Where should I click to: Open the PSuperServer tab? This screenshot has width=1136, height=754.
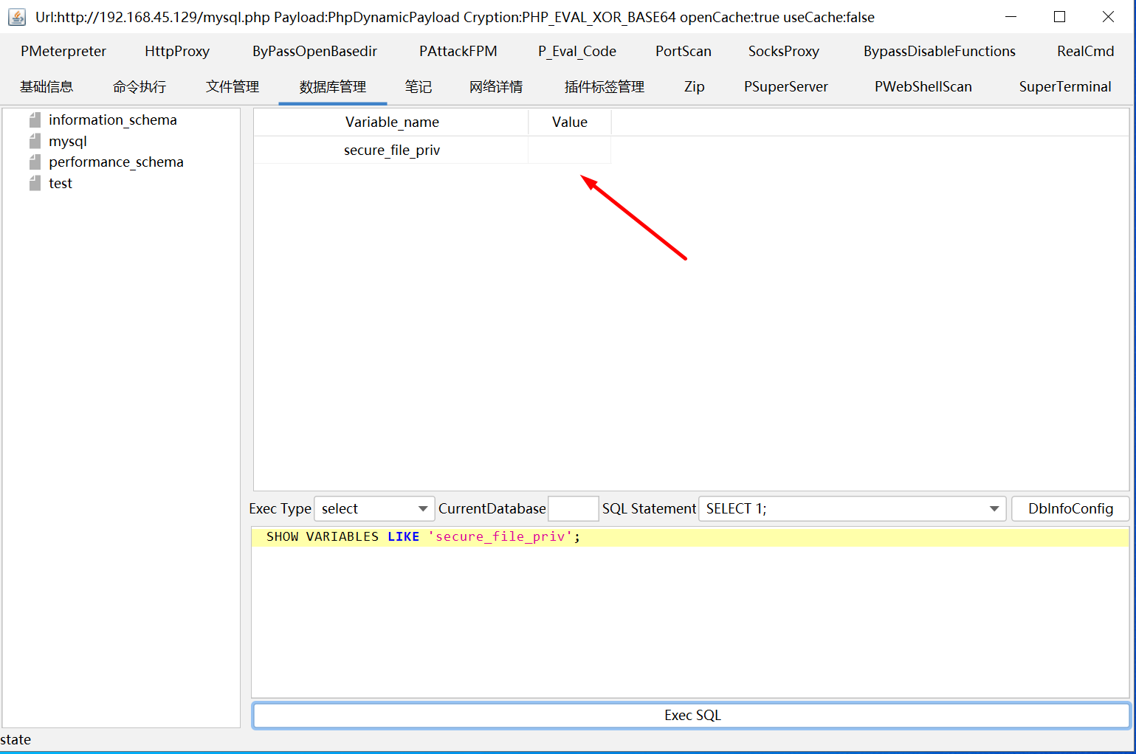point(786,86)
